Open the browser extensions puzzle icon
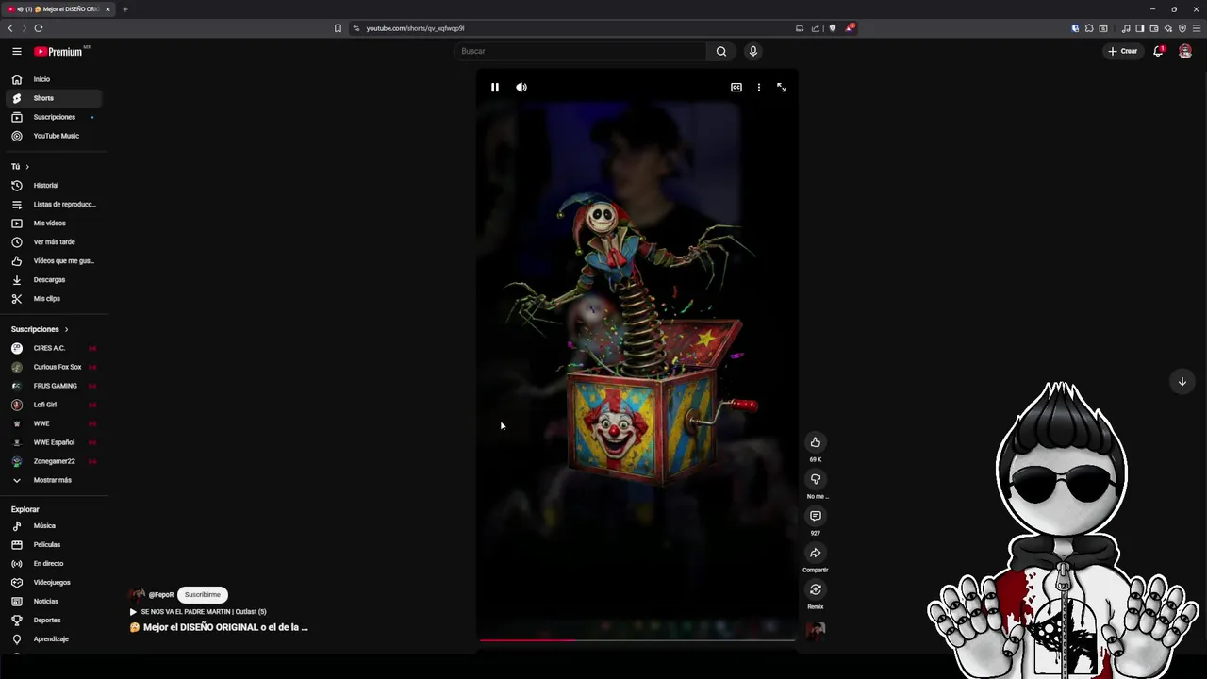Image resolution: width=1207 pixels, height=679 pixels. [1089, 28]
